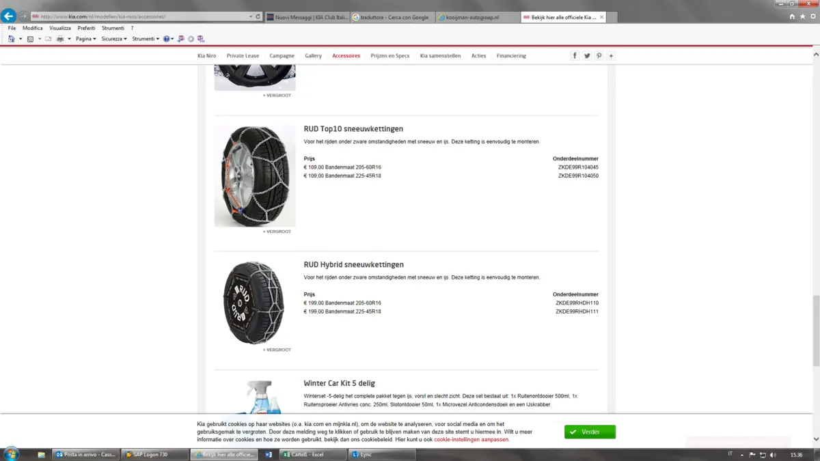The image size is (820, 461).
Task: Open the File menu
Action: pos(12,28)
